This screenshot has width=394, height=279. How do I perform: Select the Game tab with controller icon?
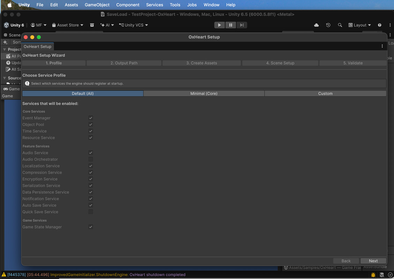pyautogui.click(x=11, y=89)
